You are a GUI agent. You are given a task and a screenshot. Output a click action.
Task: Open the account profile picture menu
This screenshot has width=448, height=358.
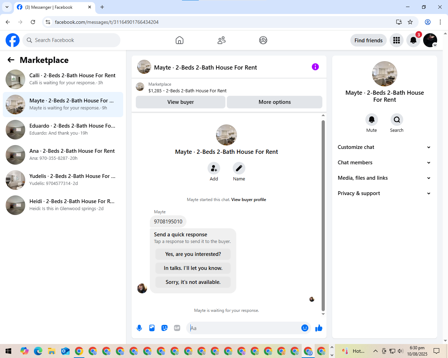[430, 40]
